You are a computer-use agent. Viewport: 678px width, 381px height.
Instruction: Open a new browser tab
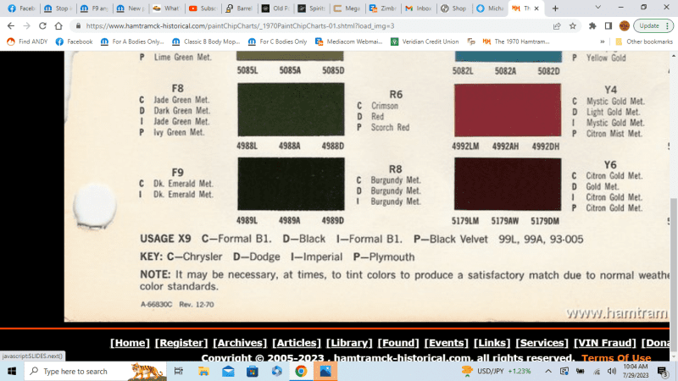[555, 8]
